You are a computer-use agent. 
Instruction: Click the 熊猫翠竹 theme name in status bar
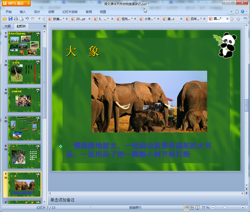click(135, 207)
